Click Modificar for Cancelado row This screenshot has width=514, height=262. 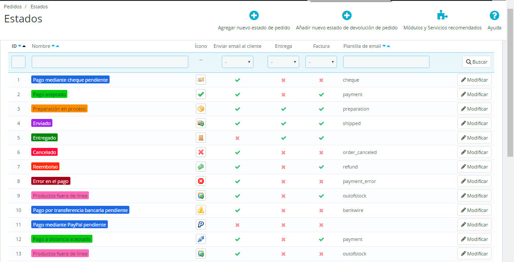pyautogui.click(x=474, y=152)
